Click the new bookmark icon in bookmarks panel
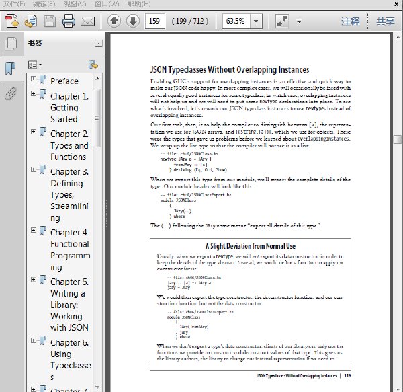The height and width of the screenshot is (392, 403). [x=93, y=65]
